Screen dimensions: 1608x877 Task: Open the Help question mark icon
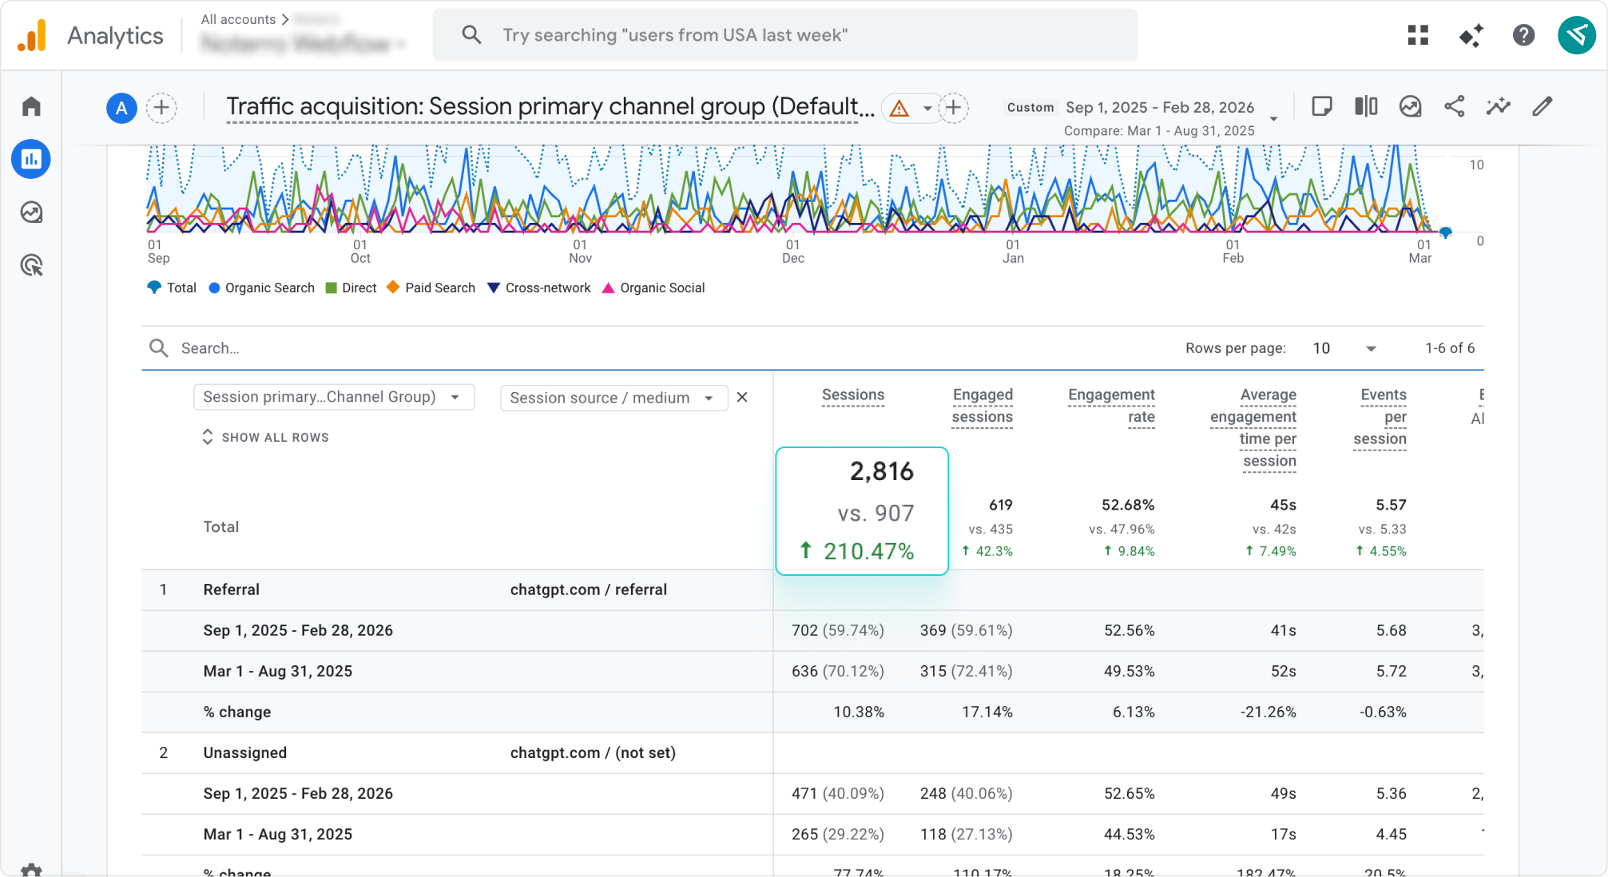pyautogui.click(x=1523, y=35)
